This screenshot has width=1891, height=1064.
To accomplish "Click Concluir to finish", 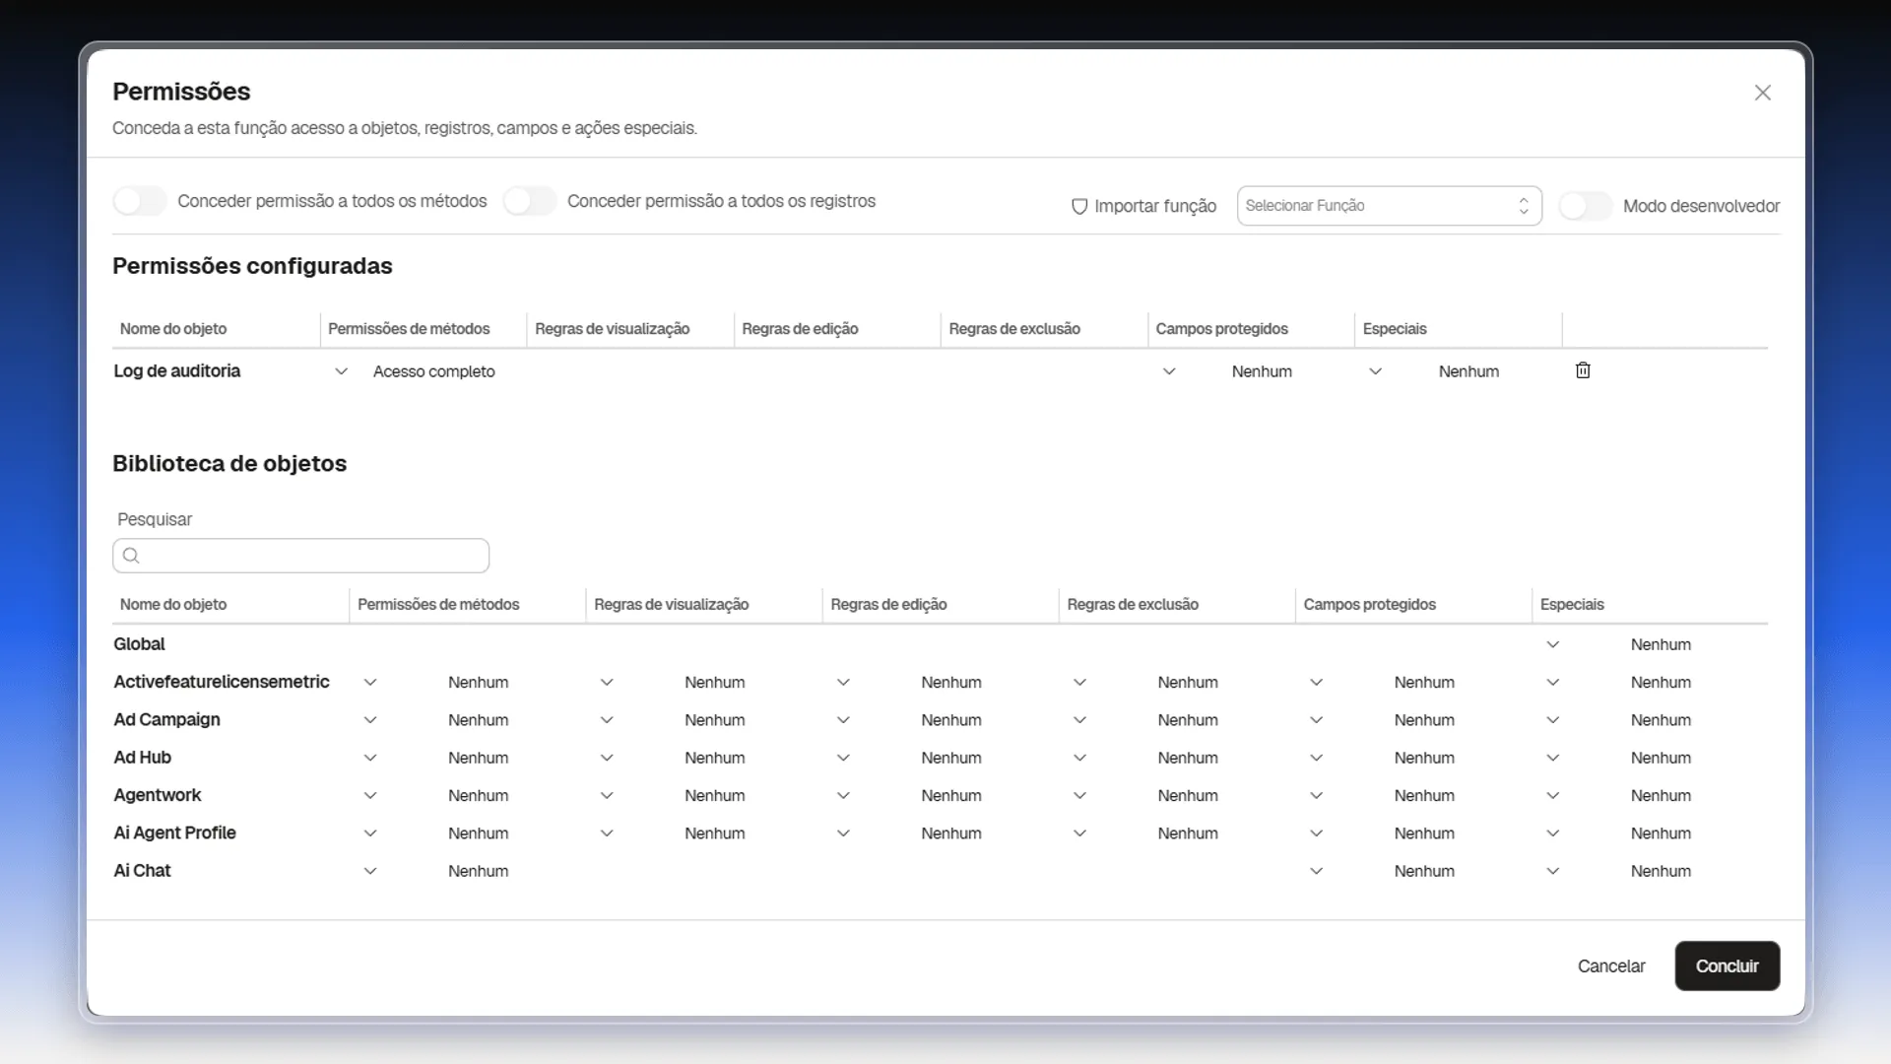I will (1727, 965).
